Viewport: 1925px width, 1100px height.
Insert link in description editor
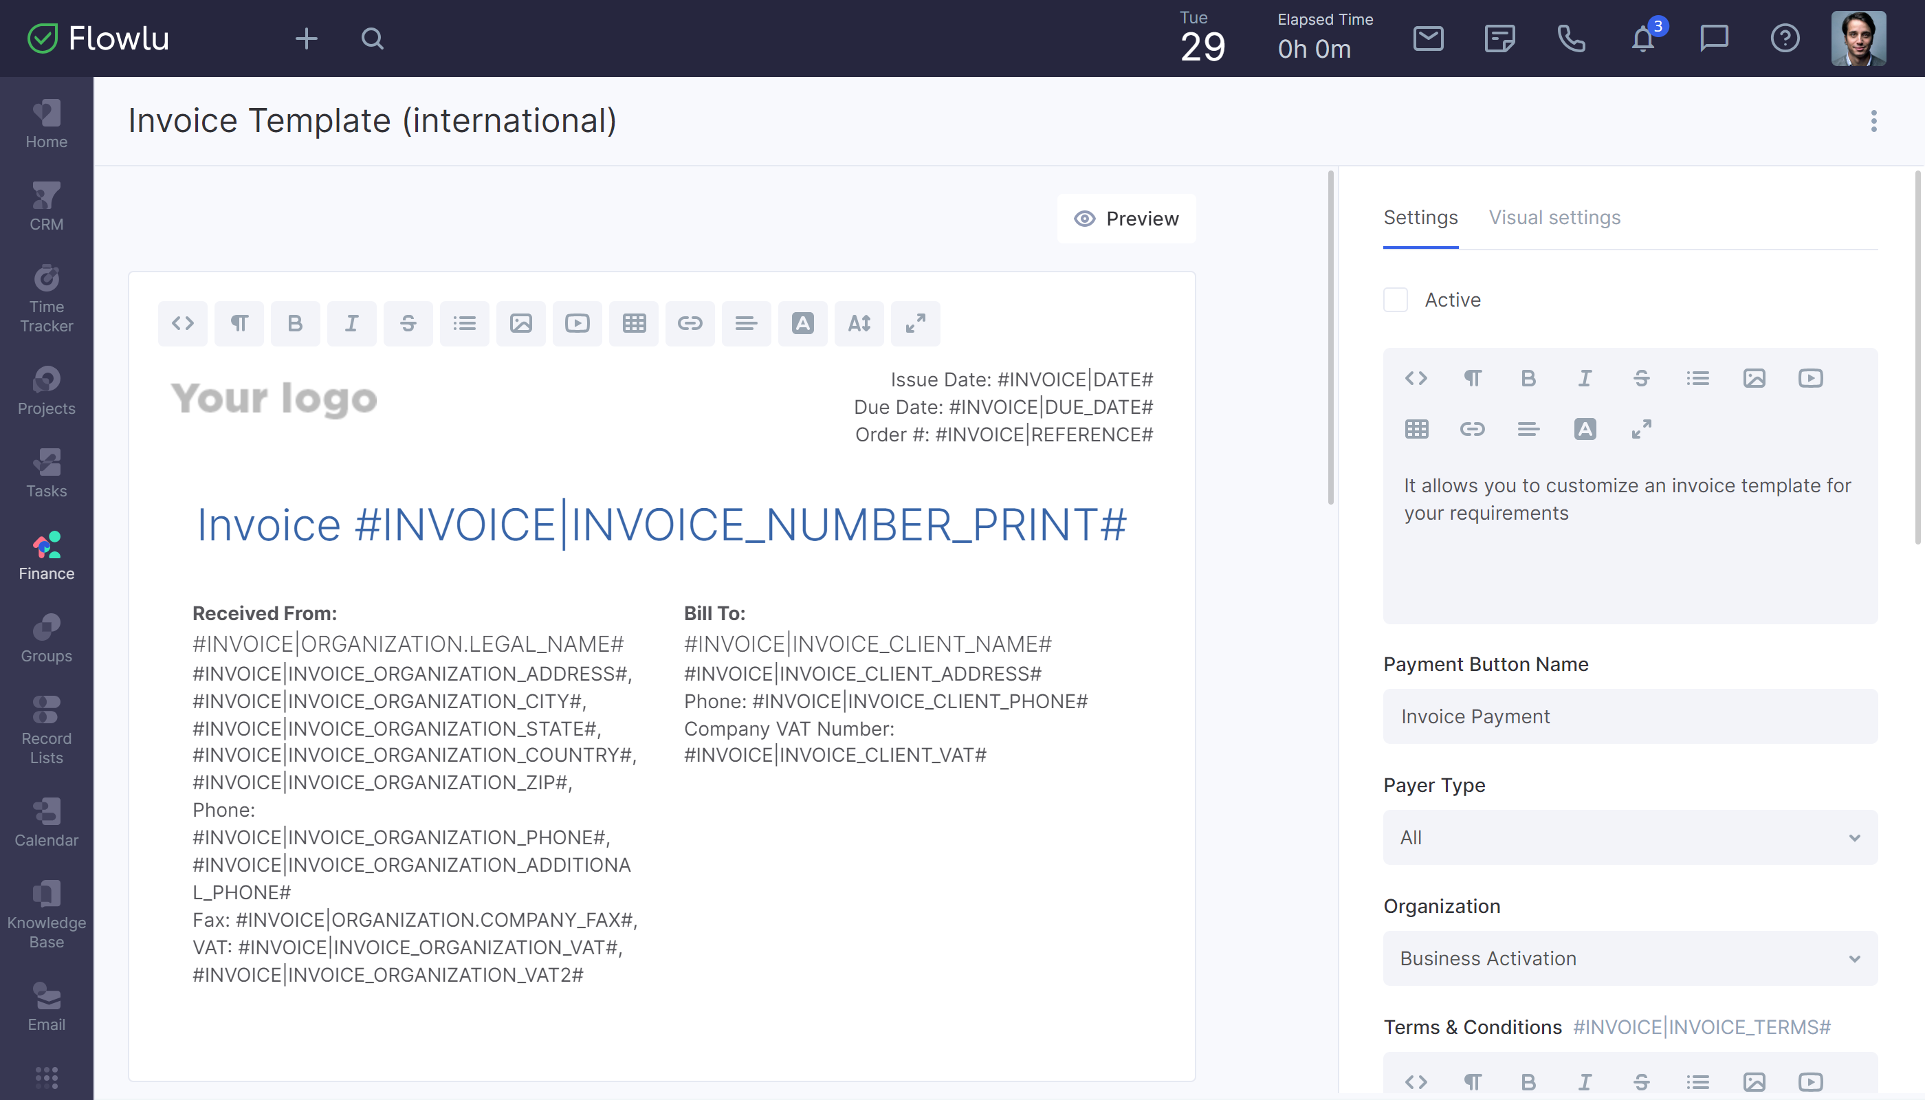(x=1473, y=429)
